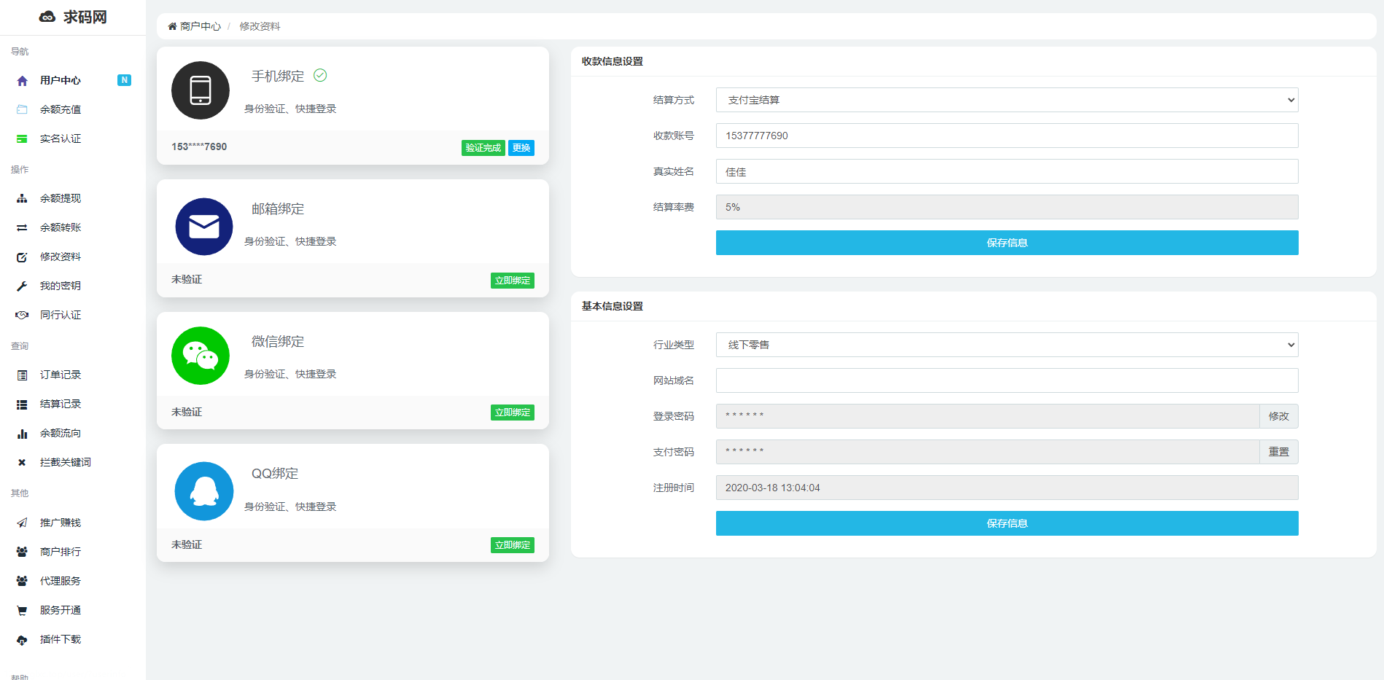Click the email binding envelope icon

[204, 227]
